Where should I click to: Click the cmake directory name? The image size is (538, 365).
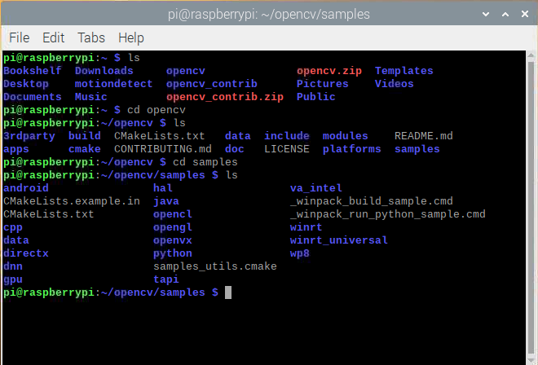point(85,149)
